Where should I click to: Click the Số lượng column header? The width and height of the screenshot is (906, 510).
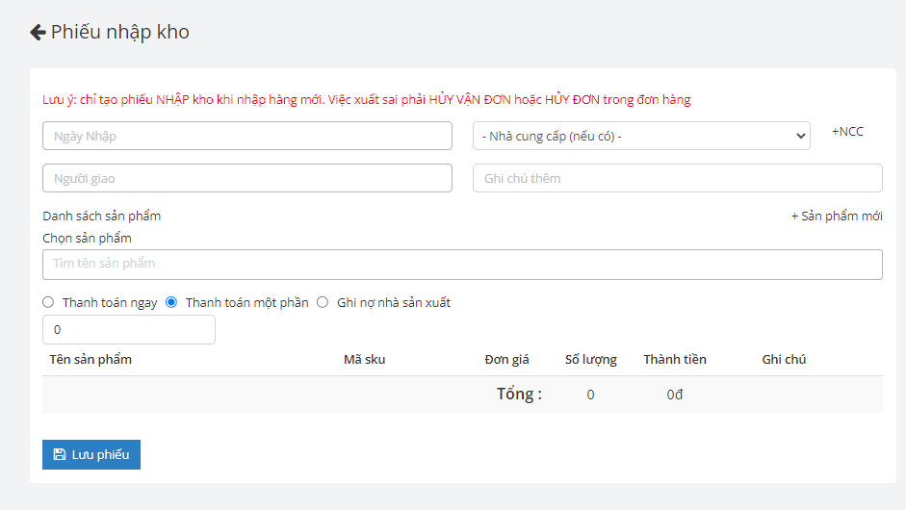pyautogui.click(x=590, y=359)
